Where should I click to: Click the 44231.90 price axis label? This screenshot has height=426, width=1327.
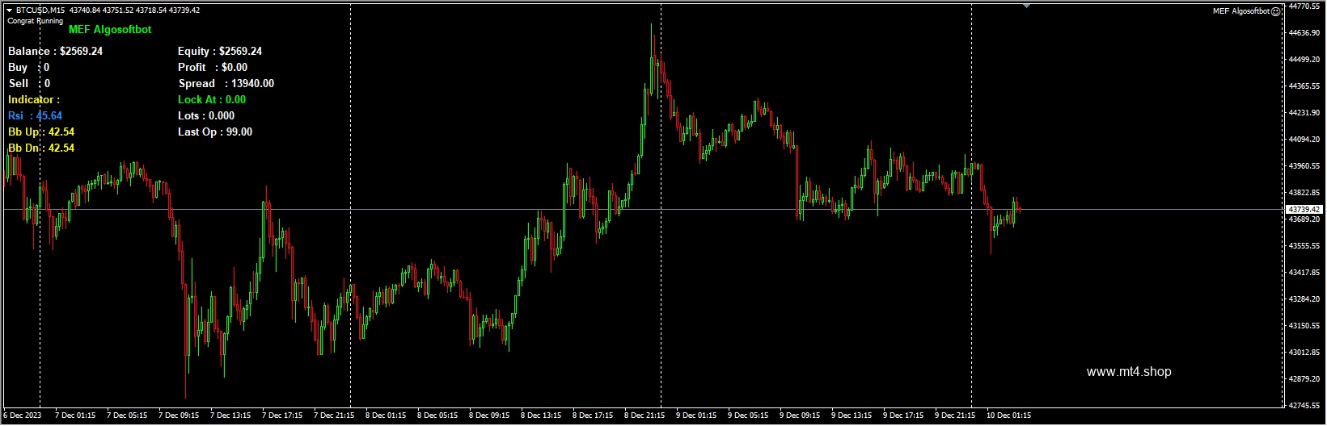point(1304,113)
